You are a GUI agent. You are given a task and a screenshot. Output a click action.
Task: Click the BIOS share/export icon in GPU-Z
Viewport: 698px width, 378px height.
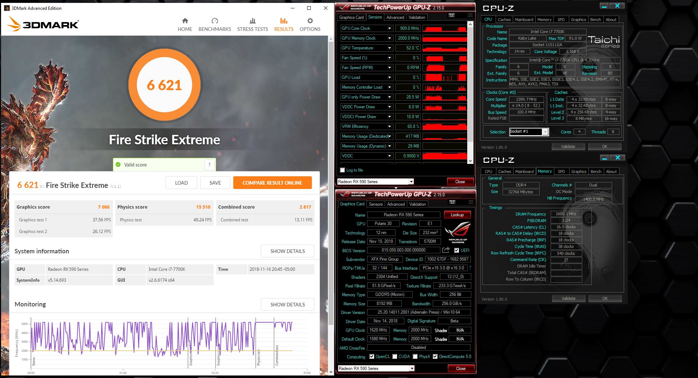(446, 250)
